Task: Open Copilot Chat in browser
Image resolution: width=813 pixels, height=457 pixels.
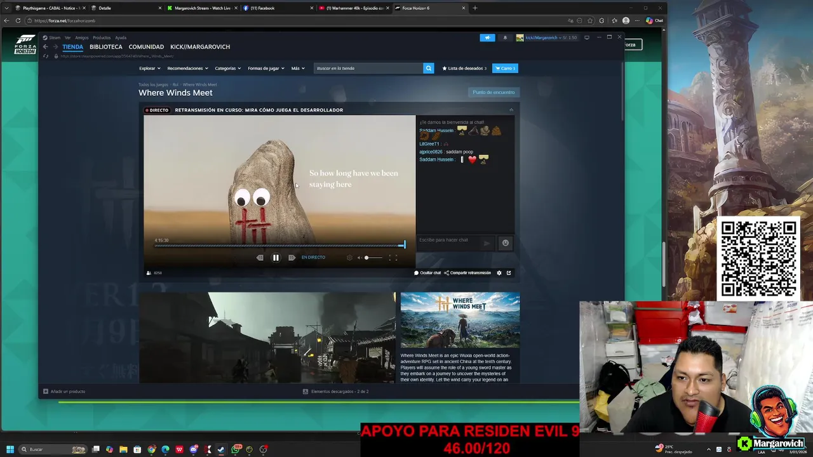Action: click(x=654, y=20)
